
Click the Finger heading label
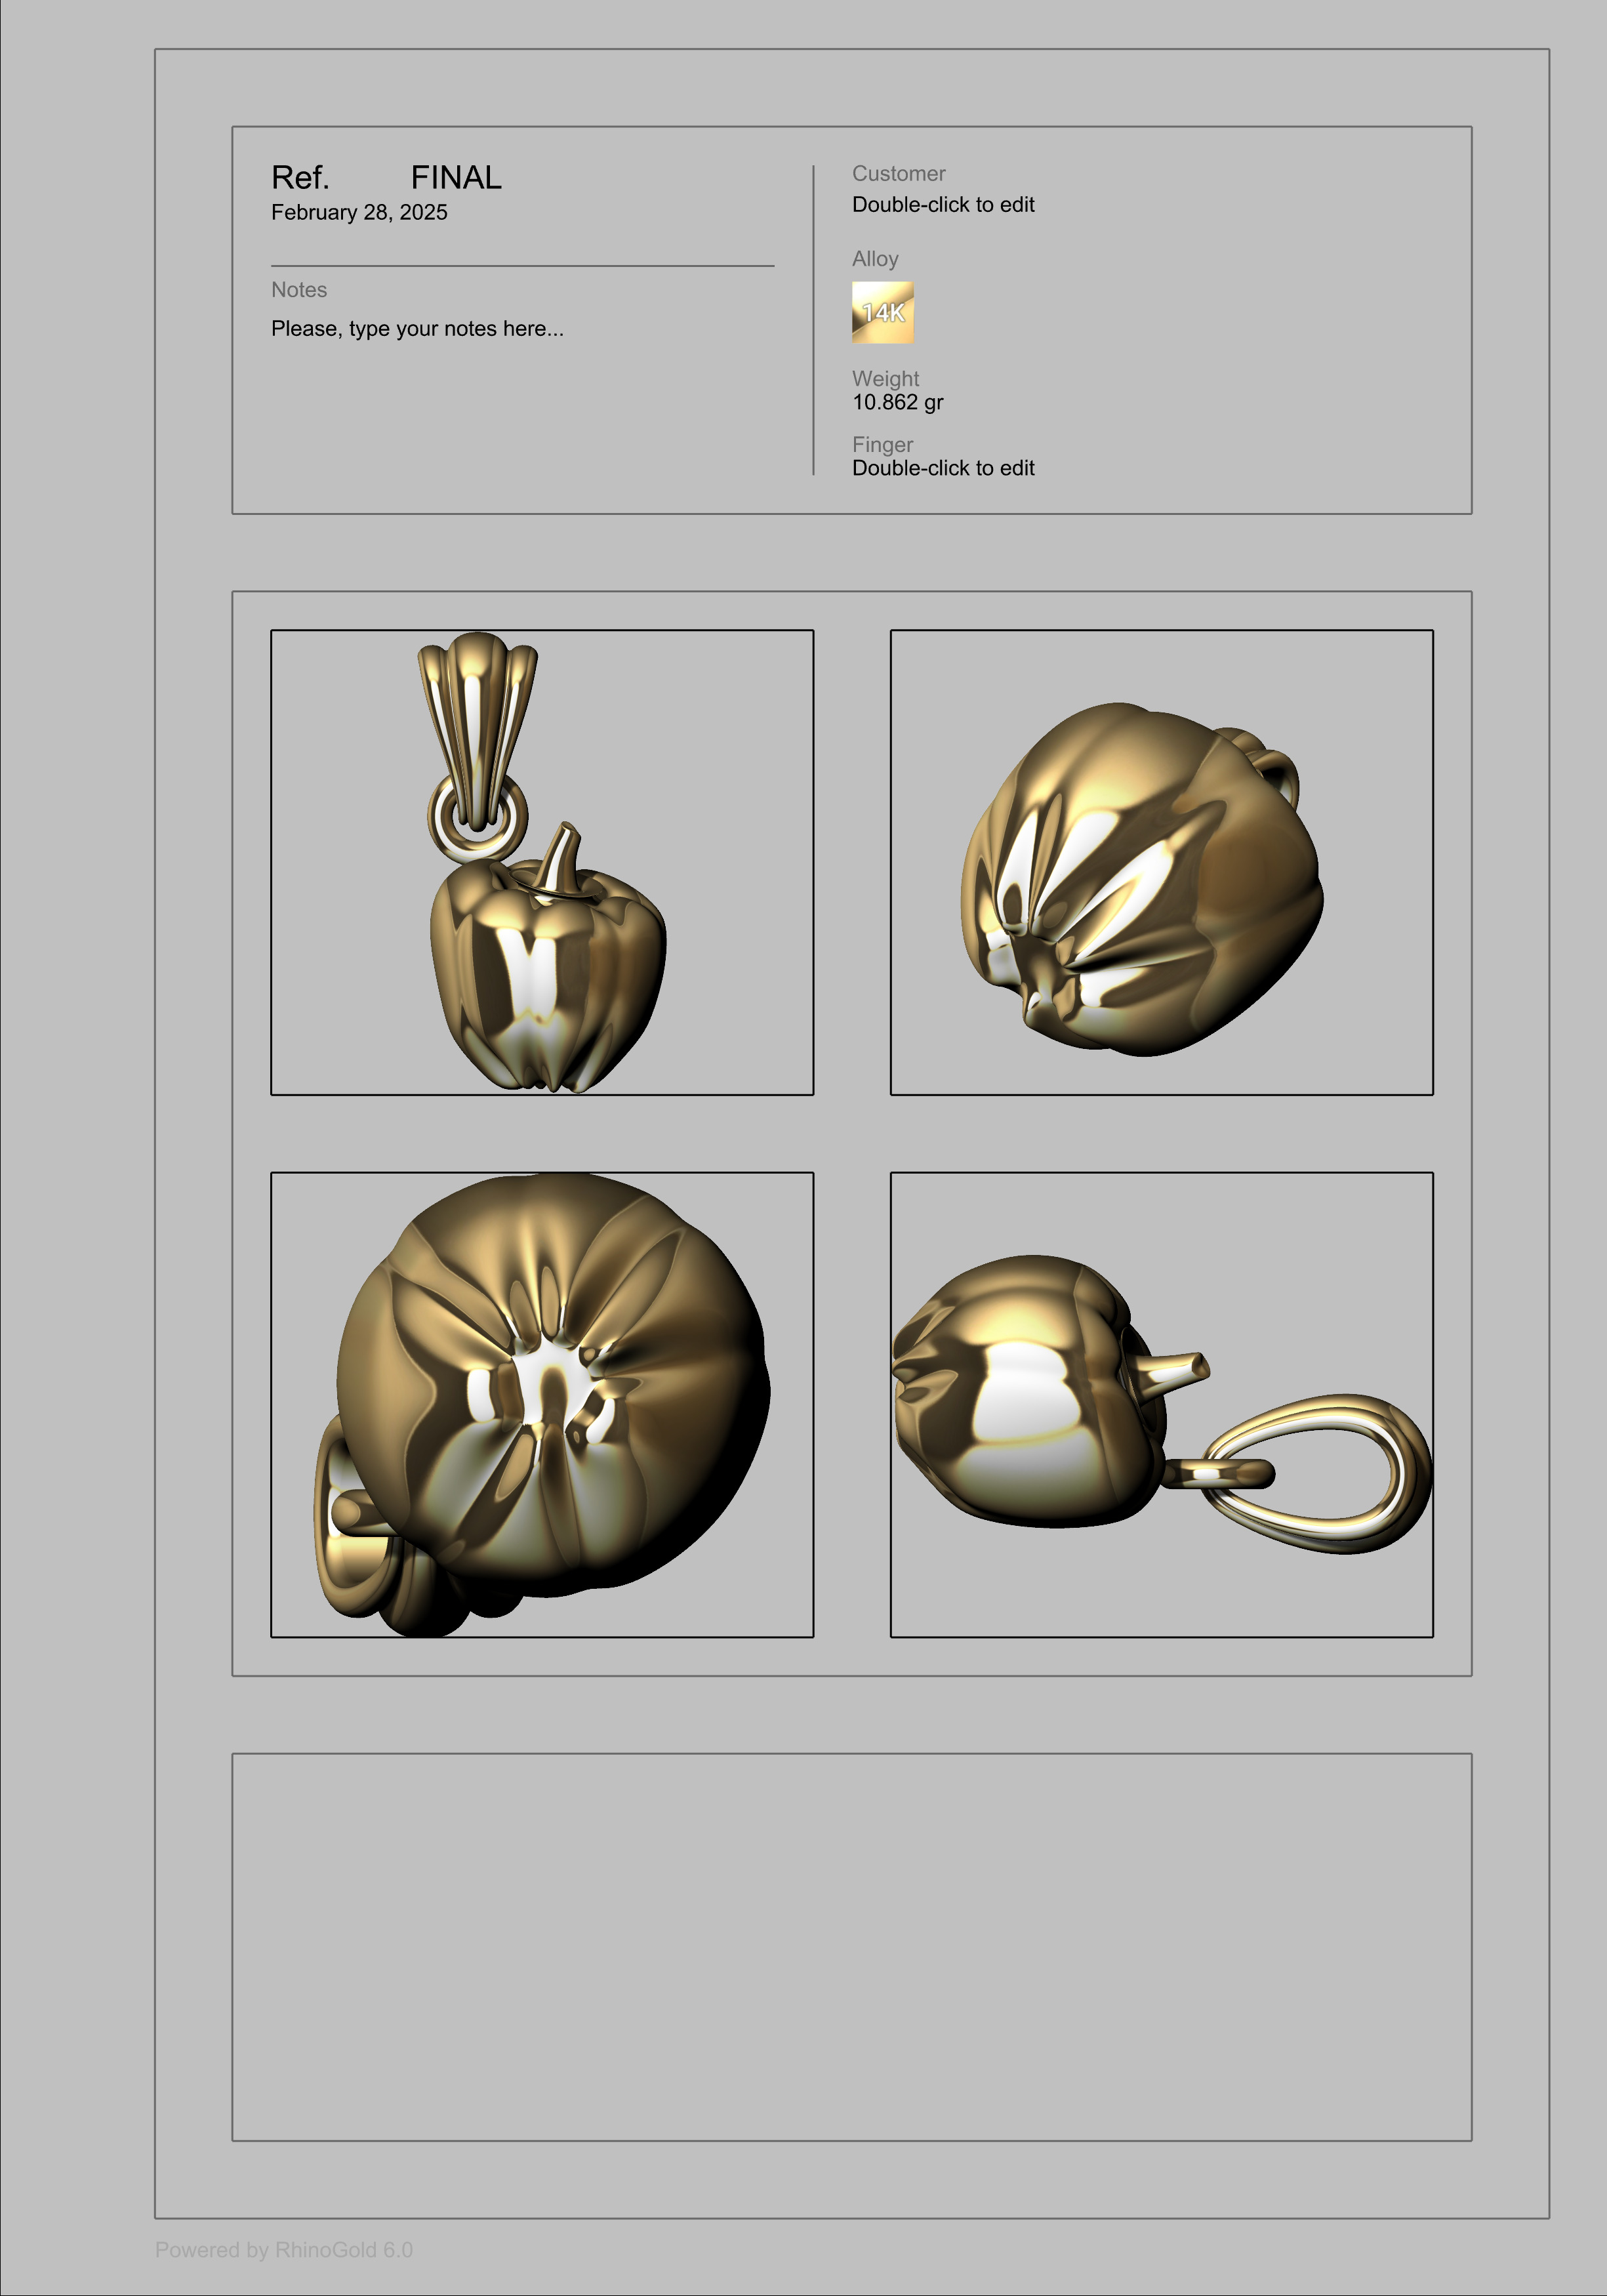(882, 444)
